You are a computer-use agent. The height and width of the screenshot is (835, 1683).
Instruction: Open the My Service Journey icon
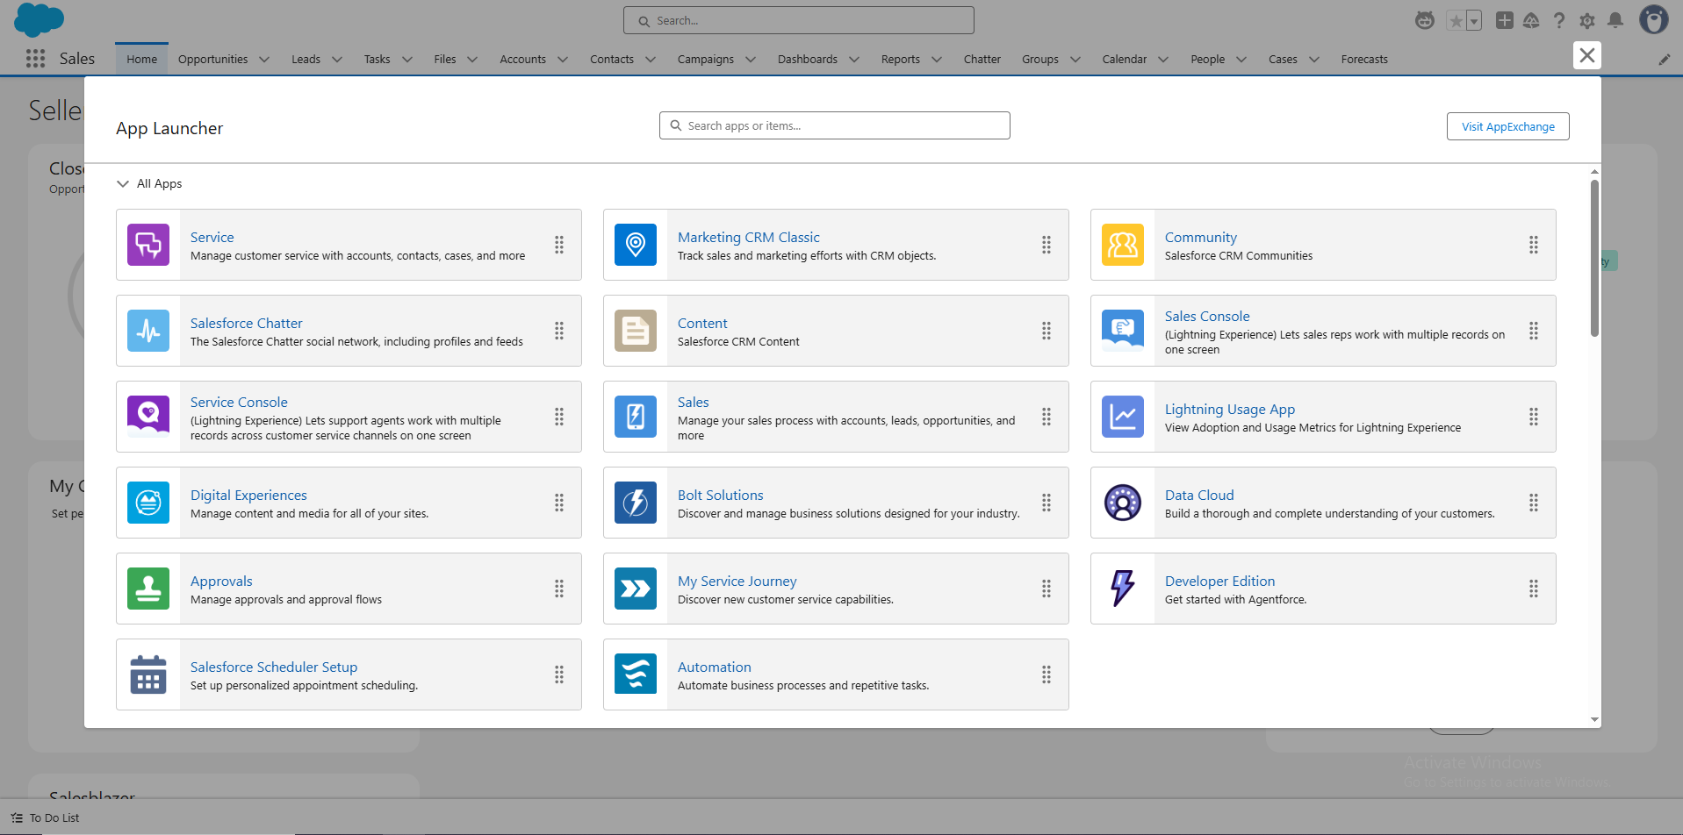tap(636, 589)
